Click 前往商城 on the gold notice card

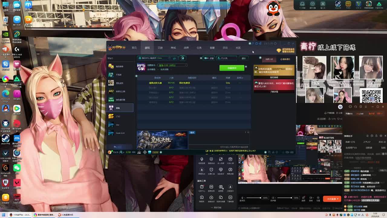tap(274, 77)
